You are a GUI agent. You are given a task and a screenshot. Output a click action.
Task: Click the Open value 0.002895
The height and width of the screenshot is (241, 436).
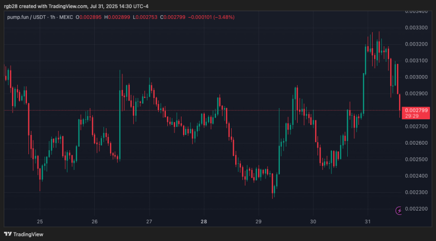(x=90, y=17)
